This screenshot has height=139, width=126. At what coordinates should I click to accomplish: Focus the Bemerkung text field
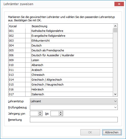click(74, 119)
